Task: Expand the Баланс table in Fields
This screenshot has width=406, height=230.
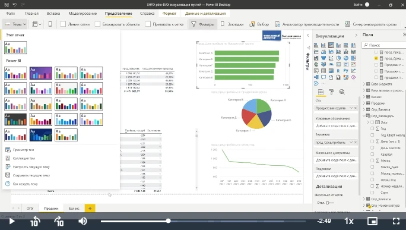Action: [364, 97]
